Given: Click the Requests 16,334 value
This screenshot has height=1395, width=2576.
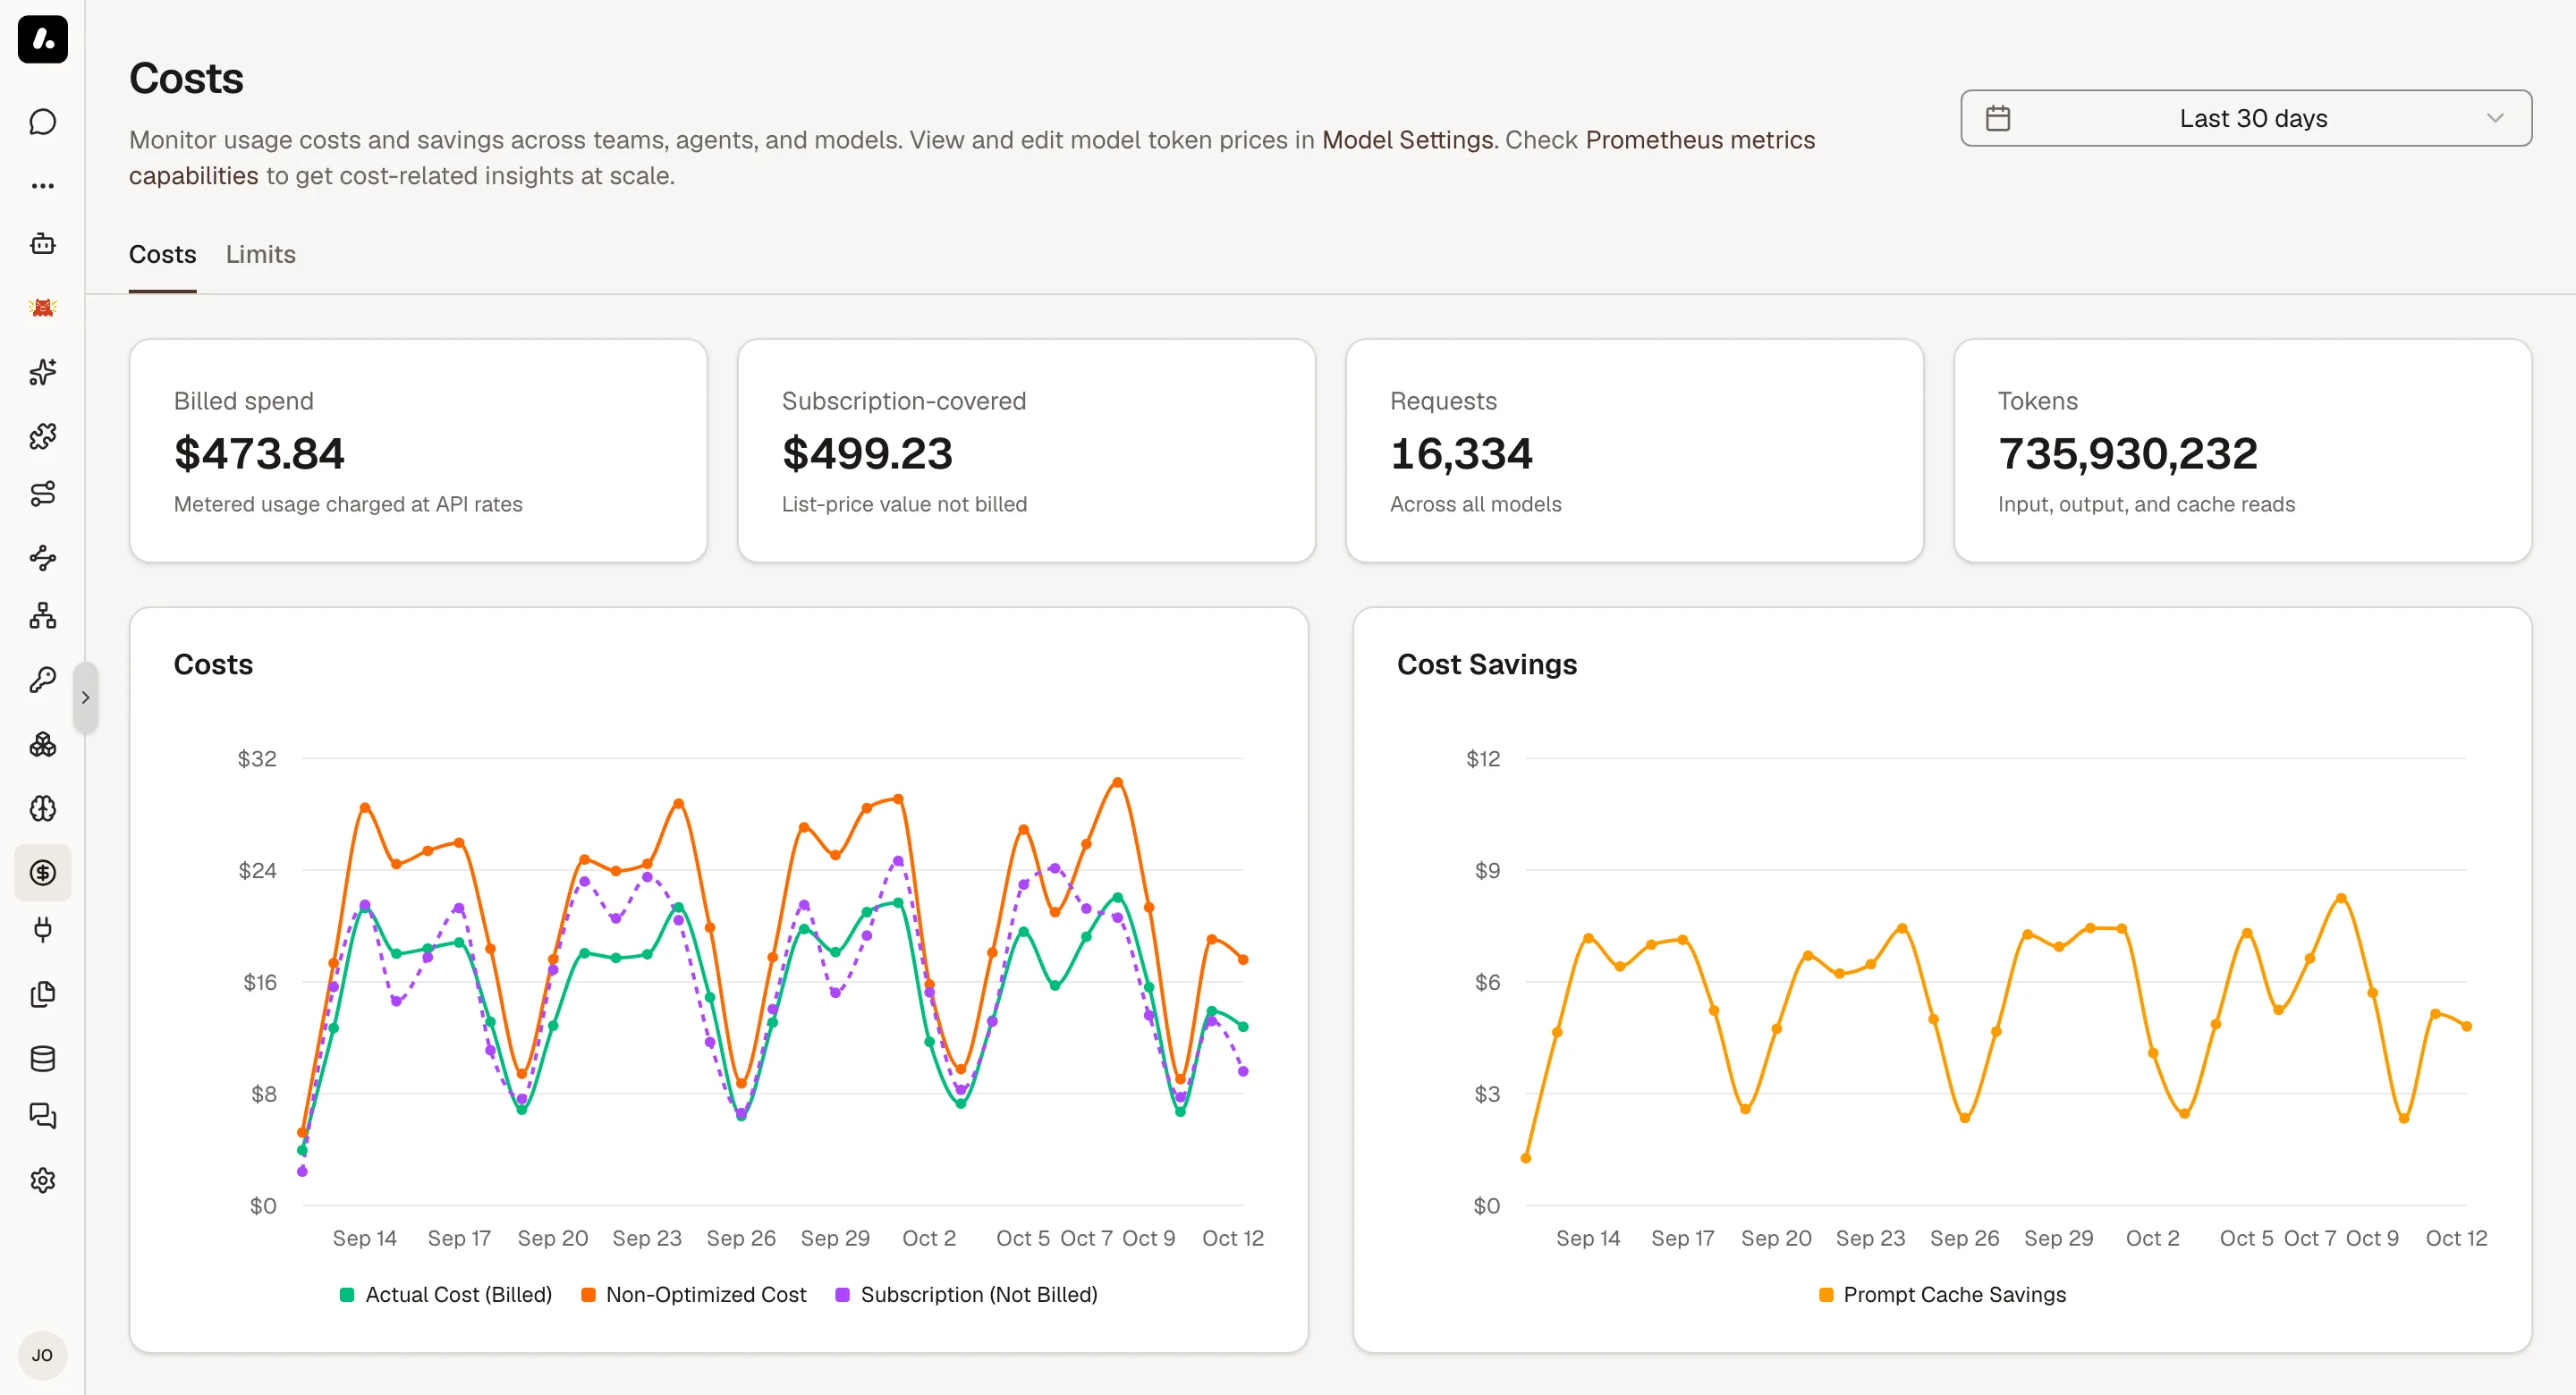Looking at the screenshot, I should tap(1461, 454).
